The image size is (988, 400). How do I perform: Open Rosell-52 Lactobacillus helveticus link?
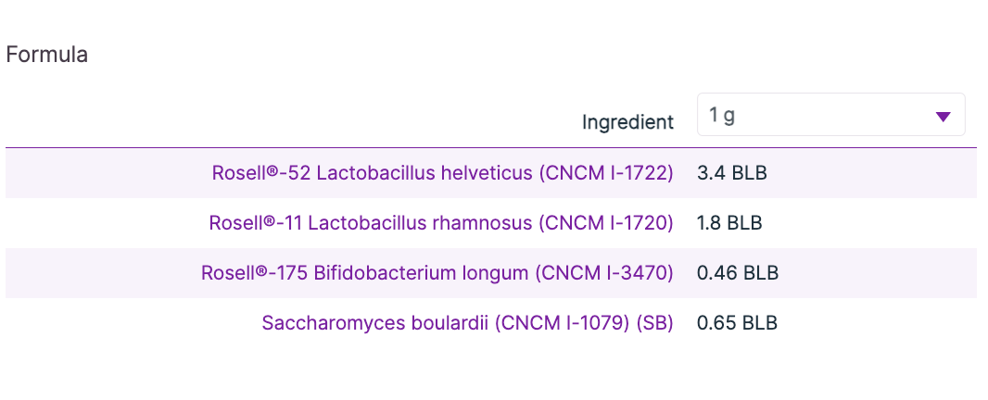442,173
